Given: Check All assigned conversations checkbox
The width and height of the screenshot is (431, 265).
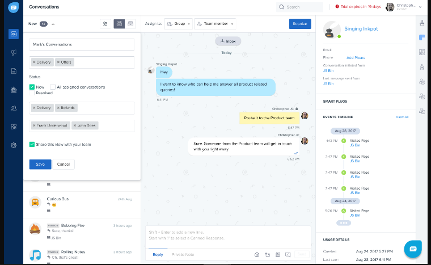Looking at the screenshot, I should coord(53,87).
